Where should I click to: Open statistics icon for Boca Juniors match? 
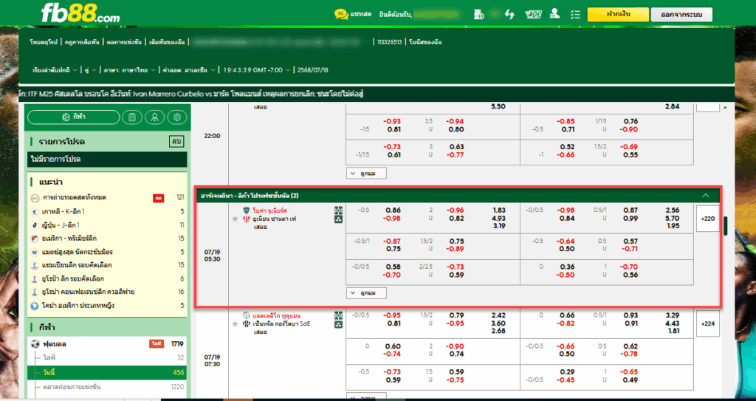[338, 219]
